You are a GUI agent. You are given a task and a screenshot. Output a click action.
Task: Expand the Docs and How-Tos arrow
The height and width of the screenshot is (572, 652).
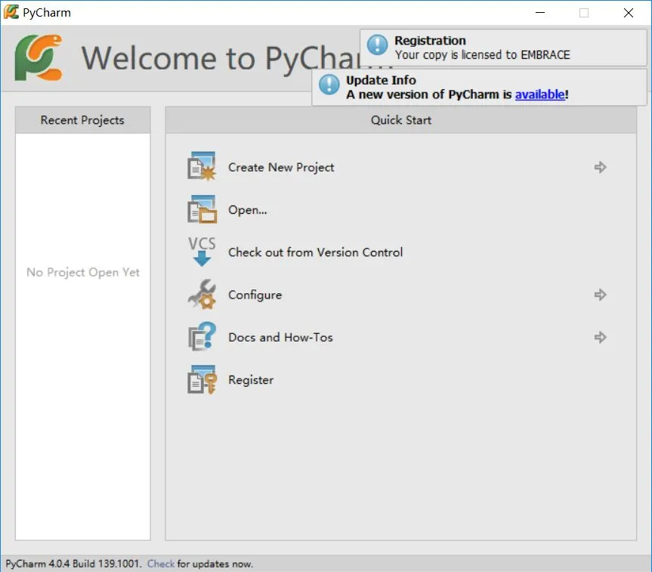click(x=600, y=337)
